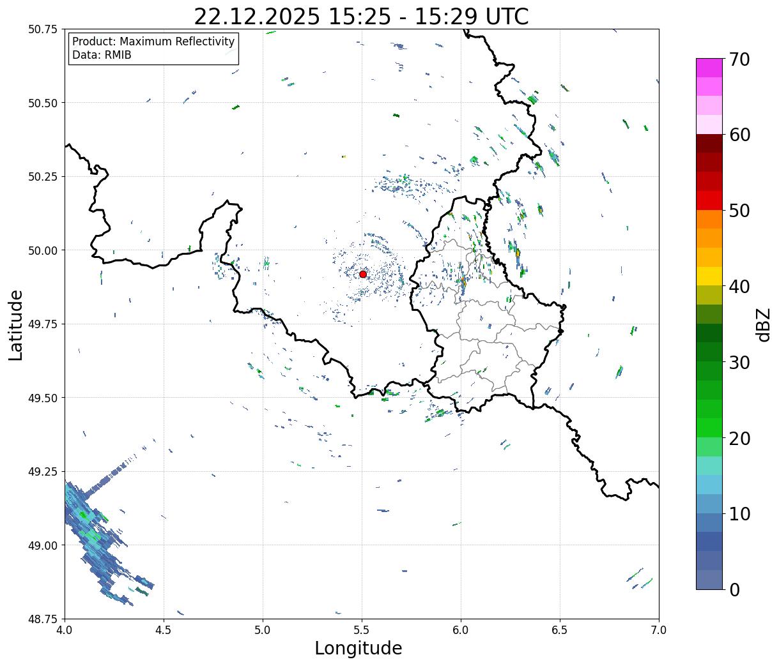Click the colorbar tick label 30
The image size is (779, 664).
point(739,363)
